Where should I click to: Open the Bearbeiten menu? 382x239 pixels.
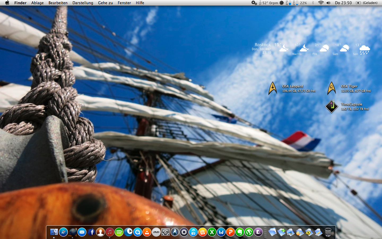coord(58,3)
